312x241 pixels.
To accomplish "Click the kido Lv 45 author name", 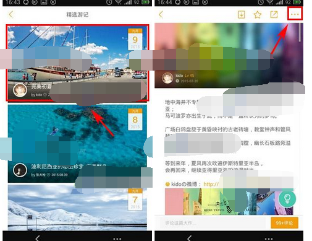I will pos(185,76).
